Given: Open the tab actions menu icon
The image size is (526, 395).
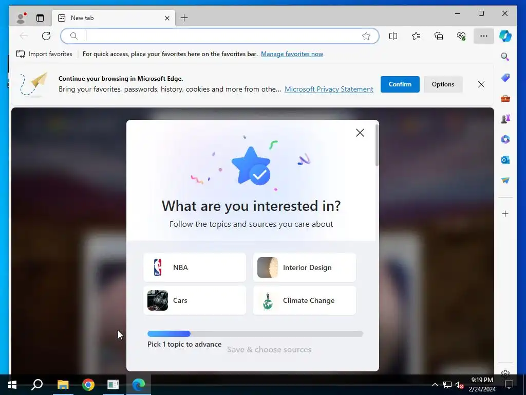Looking at the screenshot, I should click(40, 18).
